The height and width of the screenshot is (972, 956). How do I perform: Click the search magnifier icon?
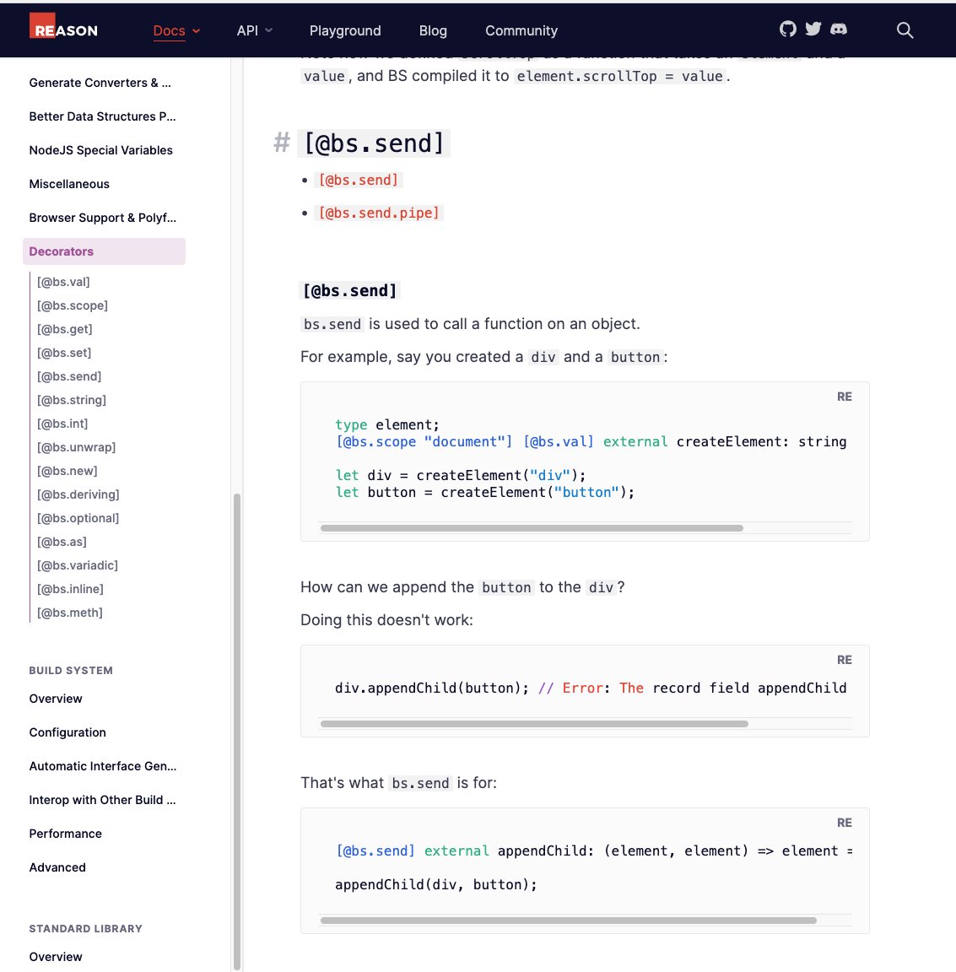click(905, 30)
